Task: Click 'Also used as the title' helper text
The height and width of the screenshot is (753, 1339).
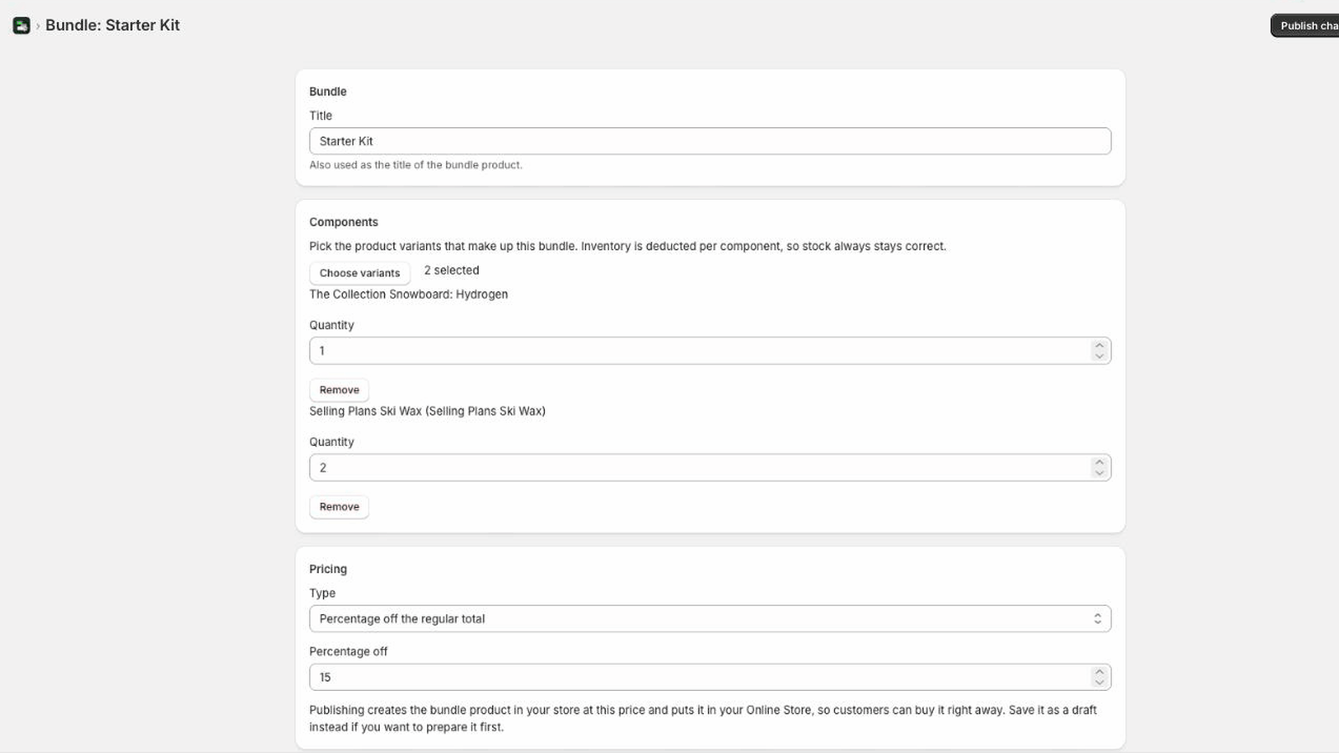Action: 415,165
